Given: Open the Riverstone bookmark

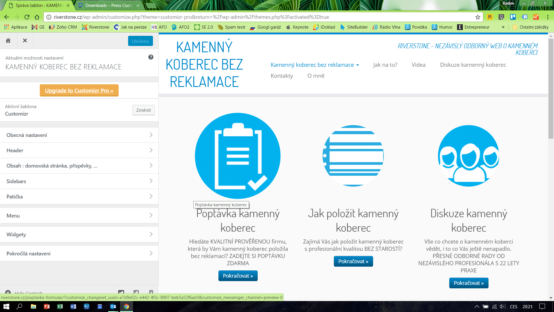Looking at the screenshot, I should point(96,27).
